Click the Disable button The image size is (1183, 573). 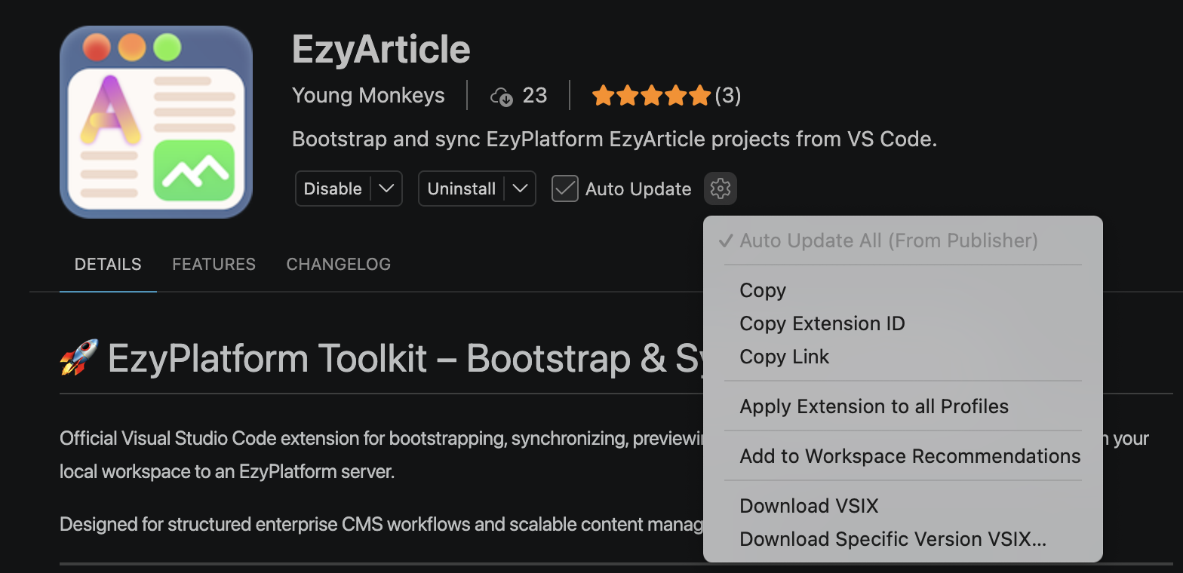[x=333, y=188]
